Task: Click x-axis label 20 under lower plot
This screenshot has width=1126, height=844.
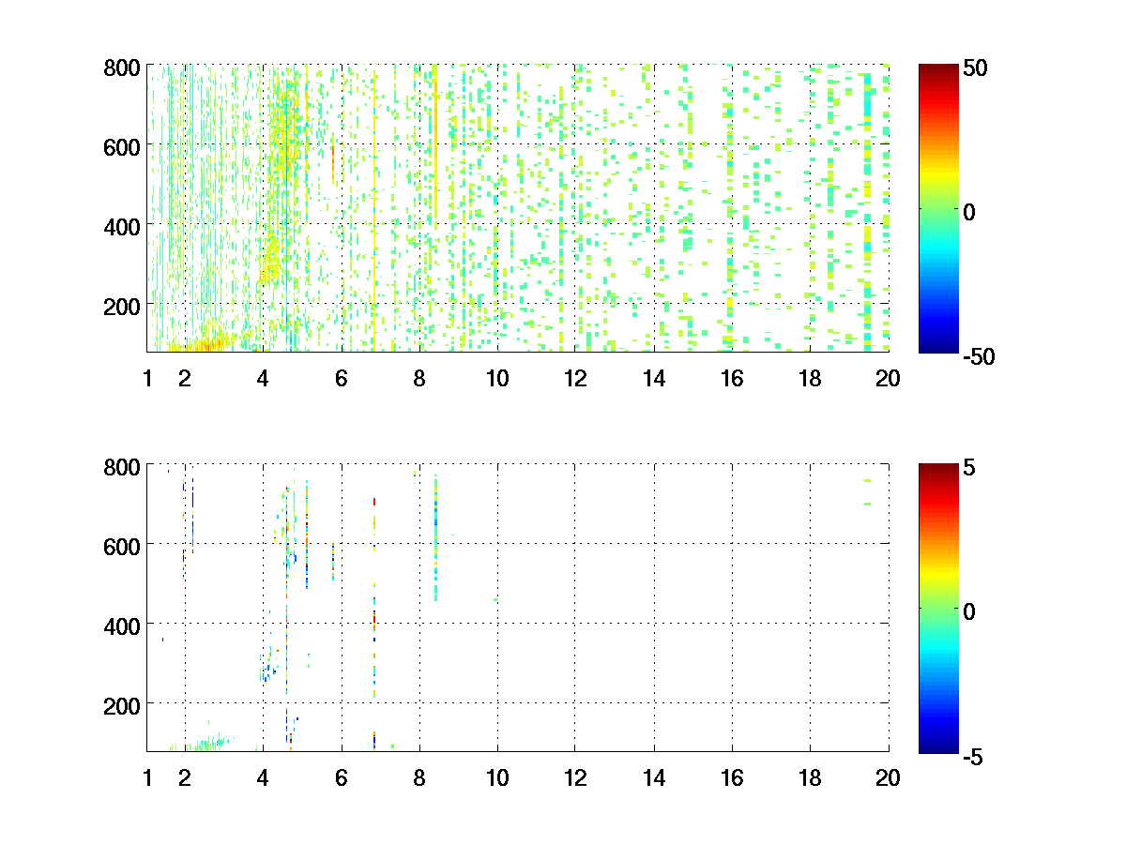Action: (888, 778)
